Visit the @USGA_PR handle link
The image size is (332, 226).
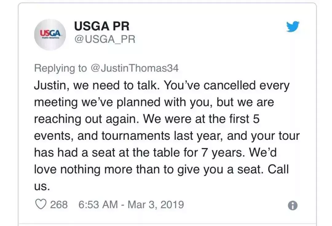[x=105, y=39]
